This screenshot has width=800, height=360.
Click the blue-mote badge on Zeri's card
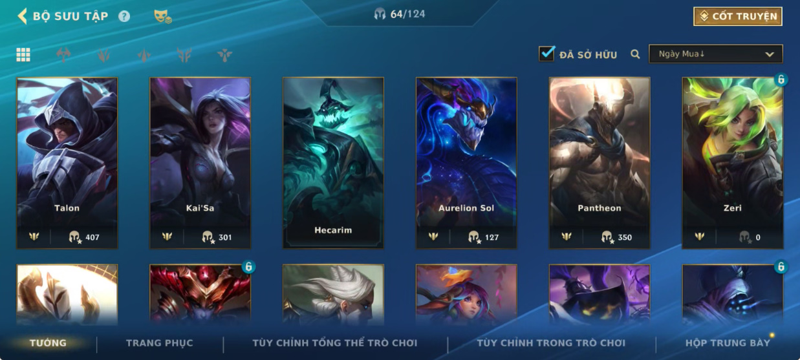[x=781, y=79]
